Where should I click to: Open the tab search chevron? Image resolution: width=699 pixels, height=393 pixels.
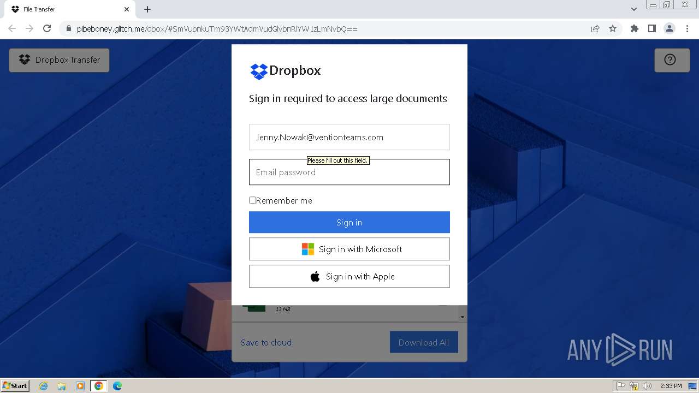[x=634, y=9]
